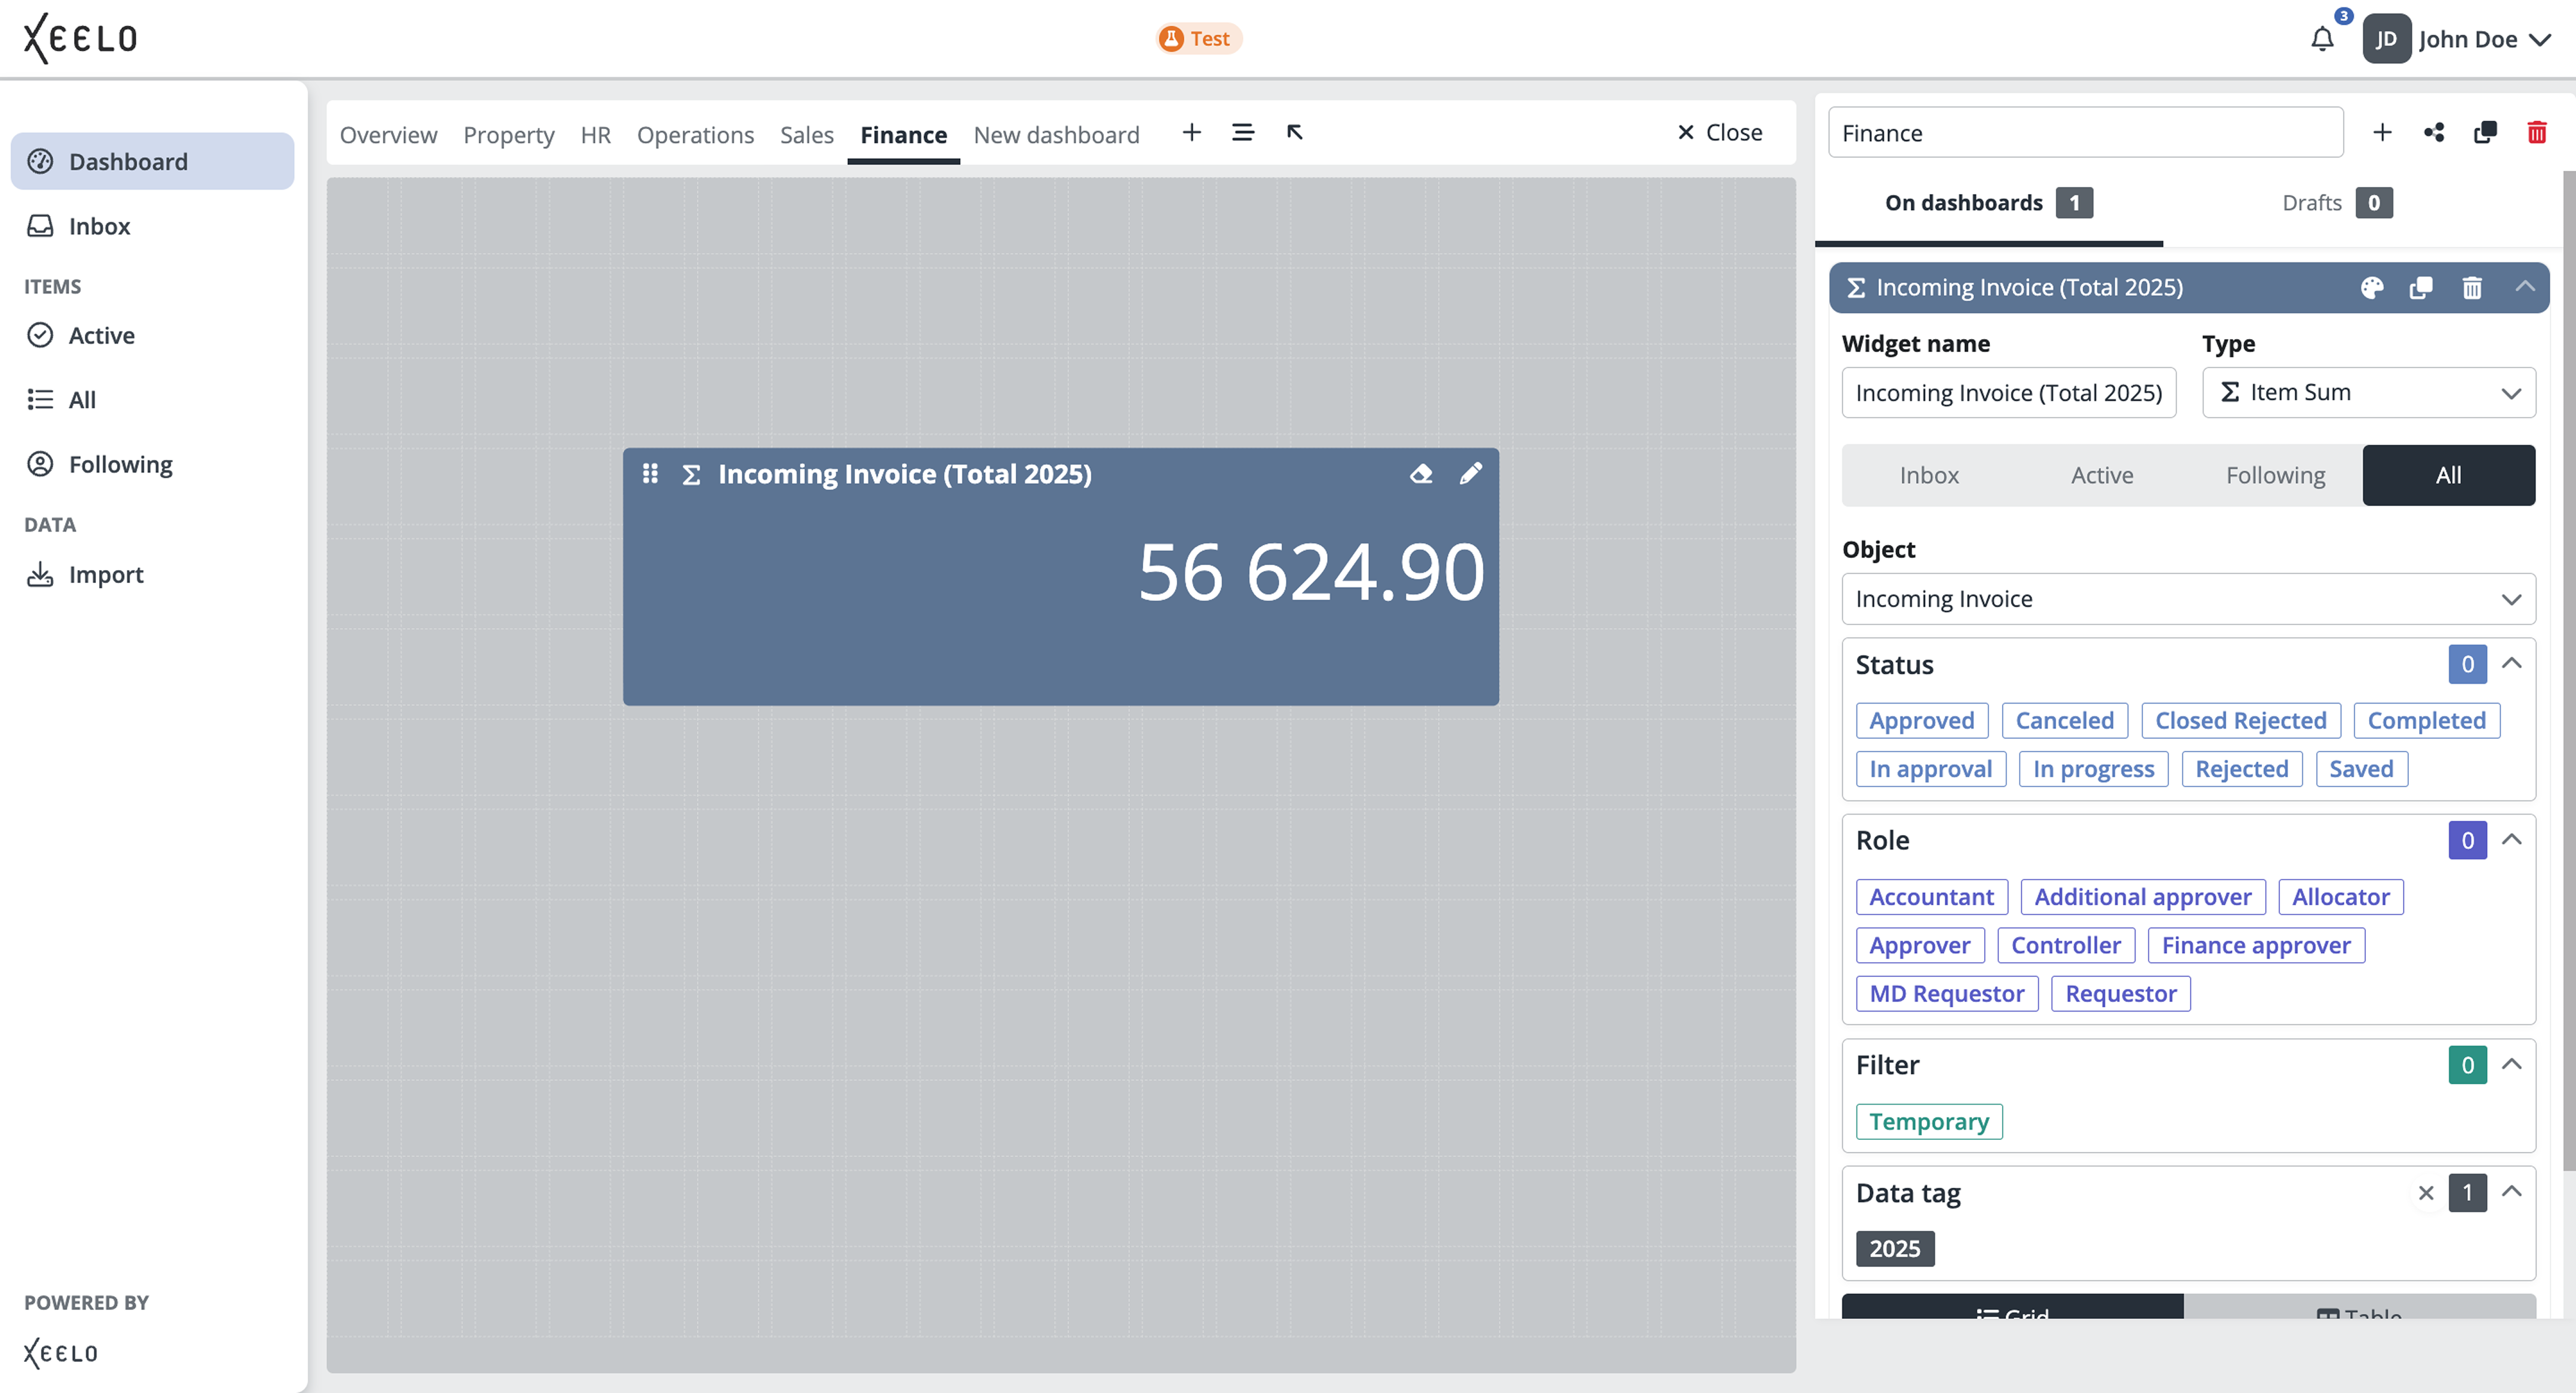Collapse the Status section chevron
This screenshot has width=2576, height=1393.
point(2511,664)
